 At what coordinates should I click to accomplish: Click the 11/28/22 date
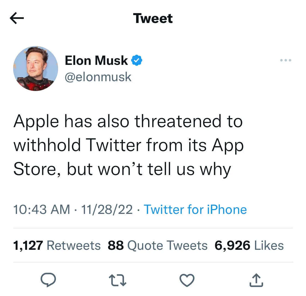(x=107, y=210)
